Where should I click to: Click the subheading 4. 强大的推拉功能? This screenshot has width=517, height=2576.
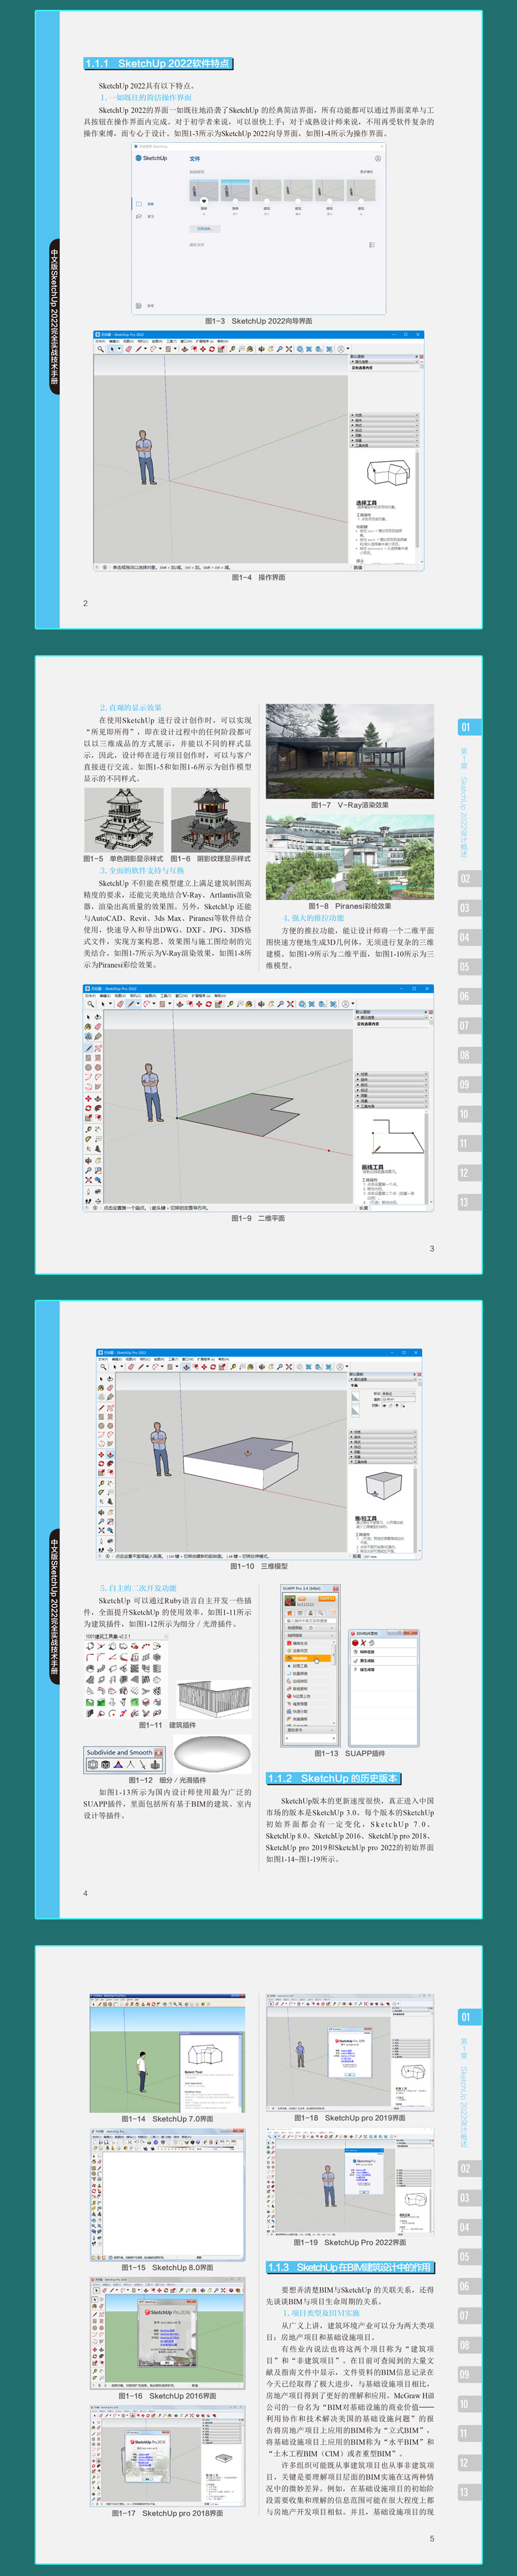pos(312,917)
